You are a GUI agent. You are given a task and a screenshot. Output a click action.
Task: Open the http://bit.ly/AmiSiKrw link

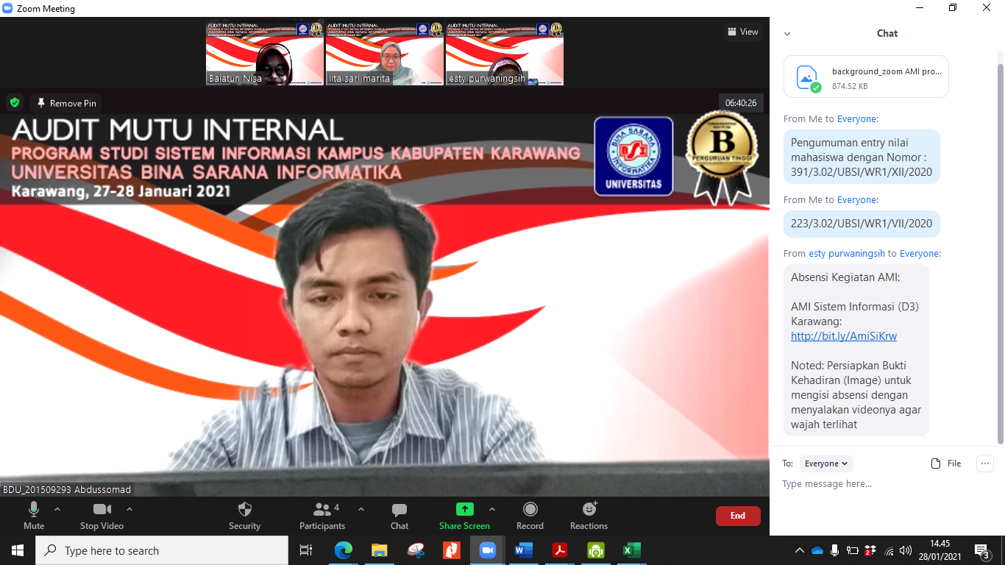(x=844, y=336)
